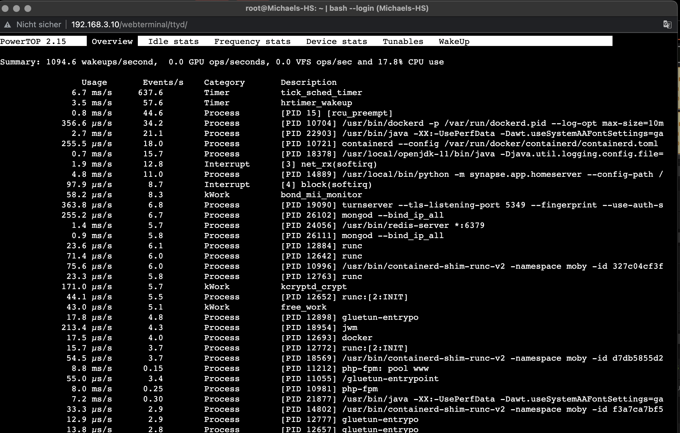Click the not-secure warning triangle icon
This screenshot has width=680, height=433.
tap(8, 25)
